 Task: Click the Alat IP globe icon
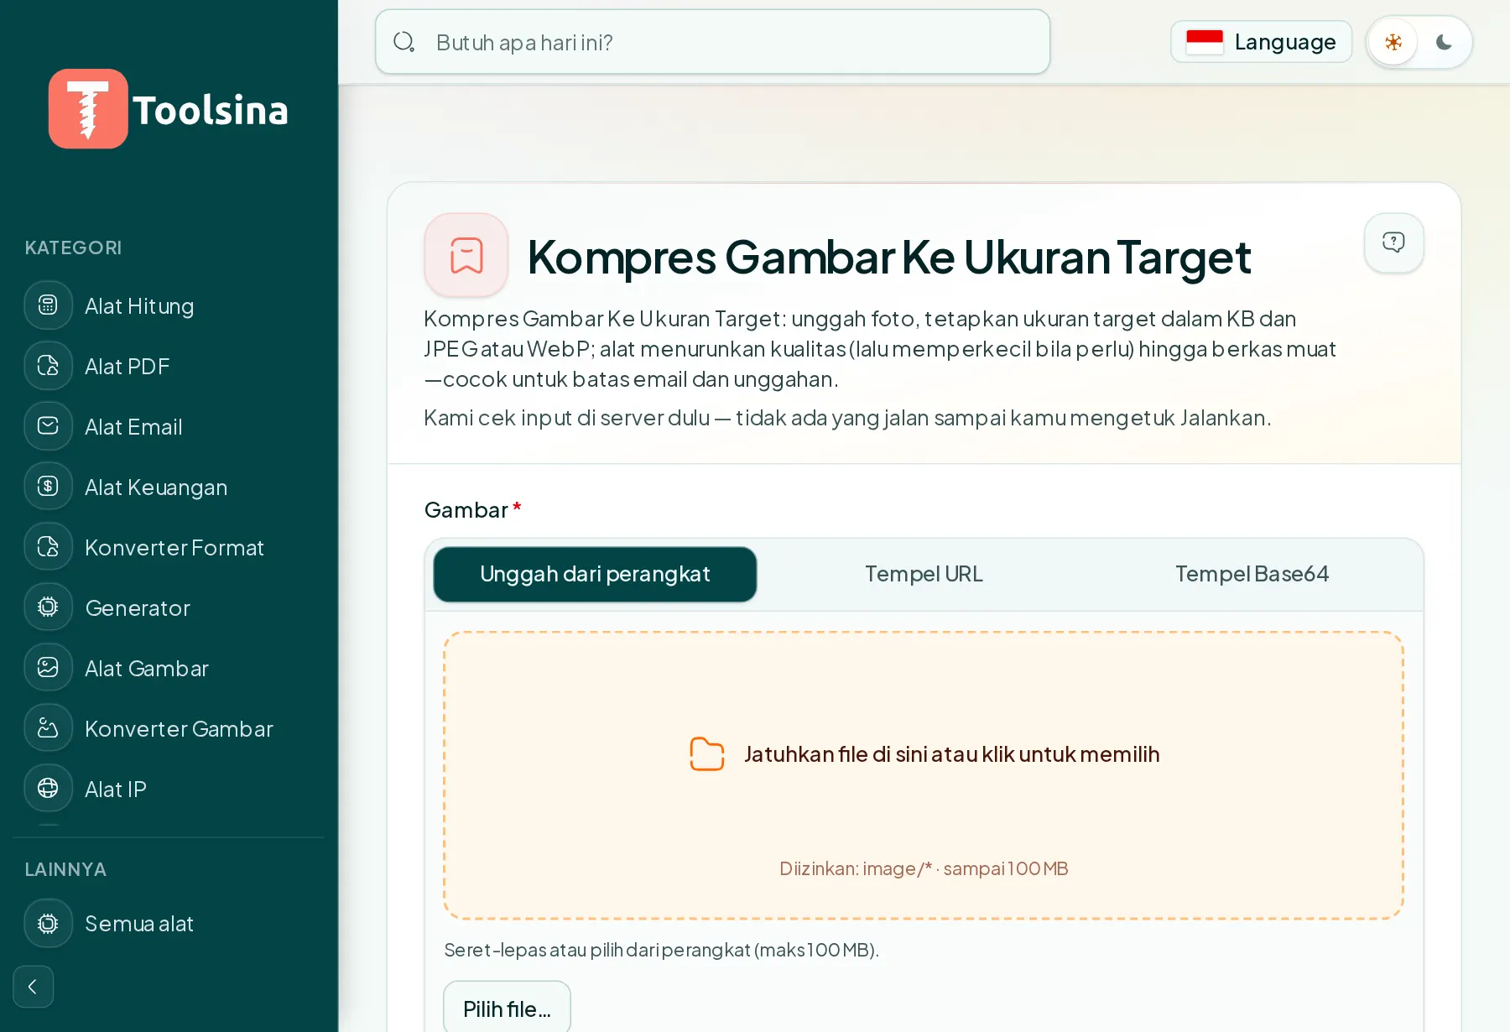[49, 789]
